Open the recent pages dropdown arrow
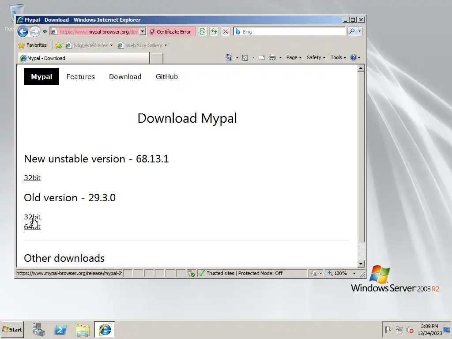 45,32
